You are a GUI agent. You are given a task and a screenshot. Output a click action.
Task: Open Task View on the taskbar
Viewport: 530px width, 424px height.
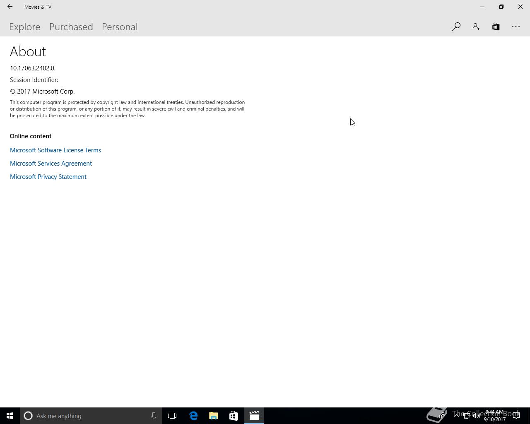click(172, 416)
